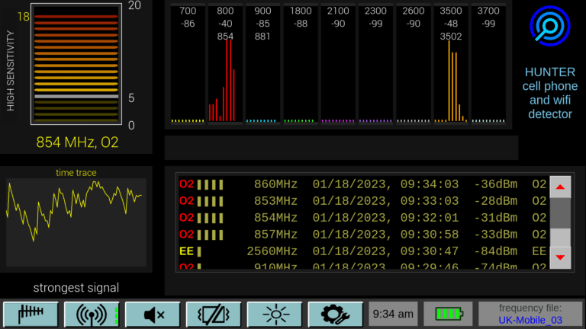Open frequency file UK-Mobile_03

pos(530,314)
